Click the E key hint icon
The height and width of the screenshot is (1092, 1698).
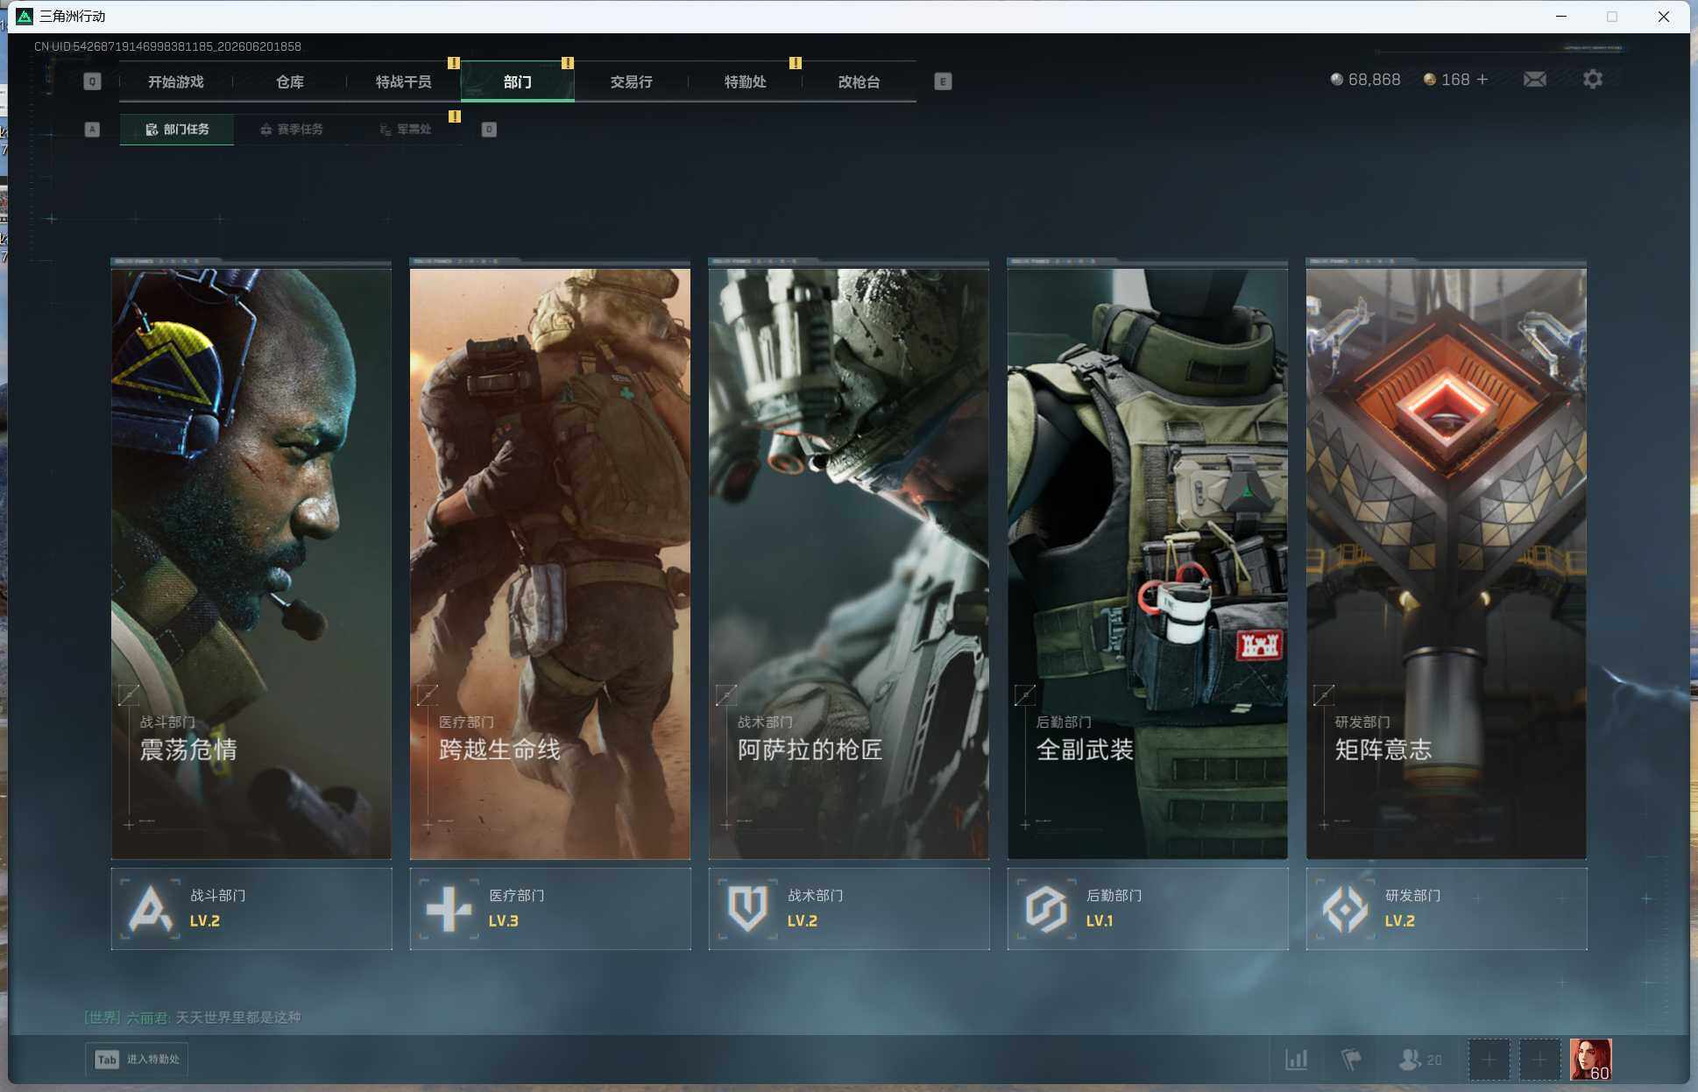(943, 81)
